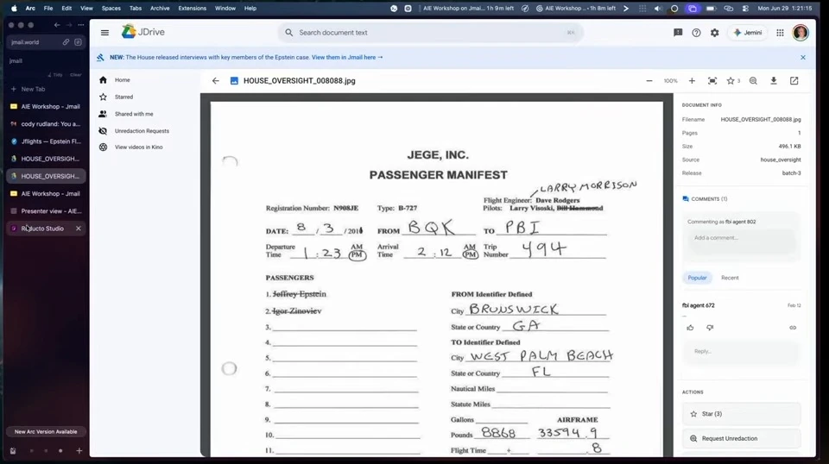Screen dimensions: 829x464
Task: Open the Arc library icon at bottom-left
Action: (13, 451)
